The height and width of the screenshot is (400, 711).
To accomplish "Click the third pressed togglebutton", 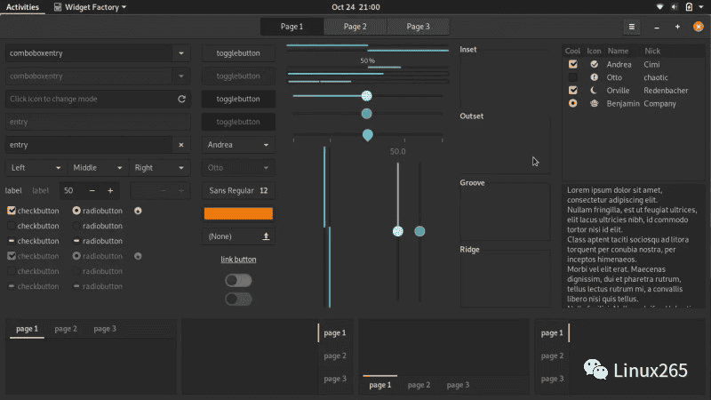I will pyautogui.click(x=238, y=99).
